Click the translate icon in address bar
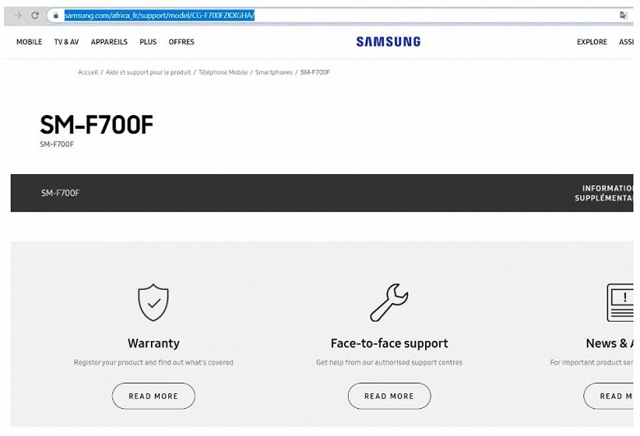The width and height of the screenshot is (640, 436). [x=624, y=16]
